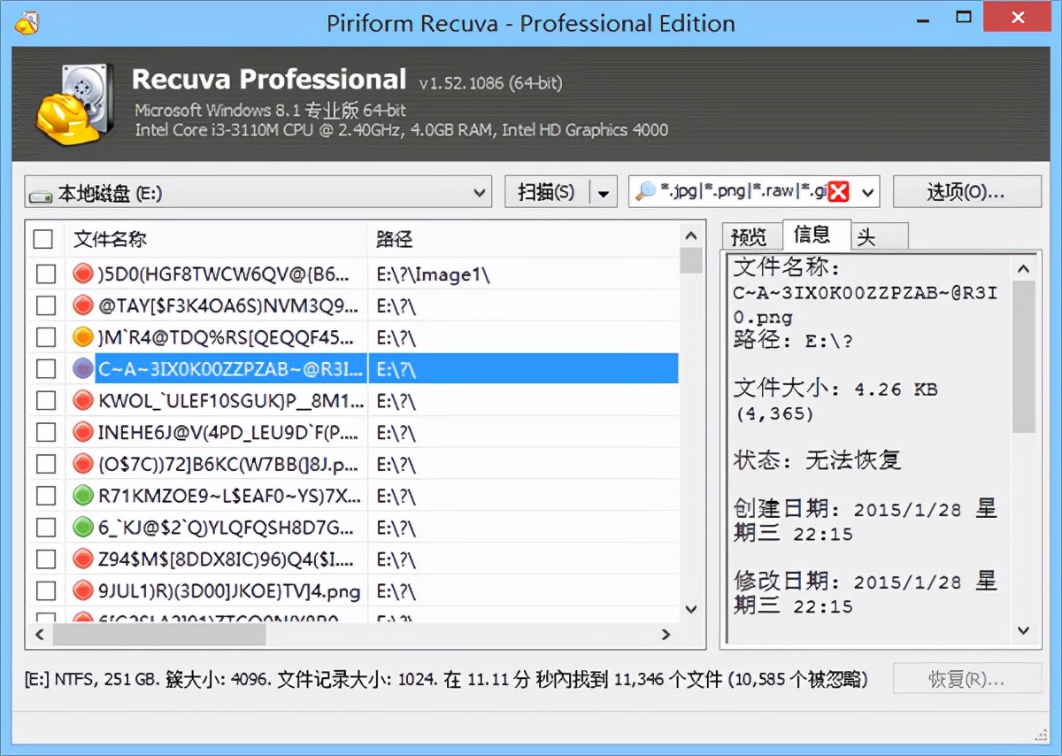1062x756 pixels.
Task: Check the box for 9JUL1)R)(3D00]JKOE file
Action: [45, 590]
